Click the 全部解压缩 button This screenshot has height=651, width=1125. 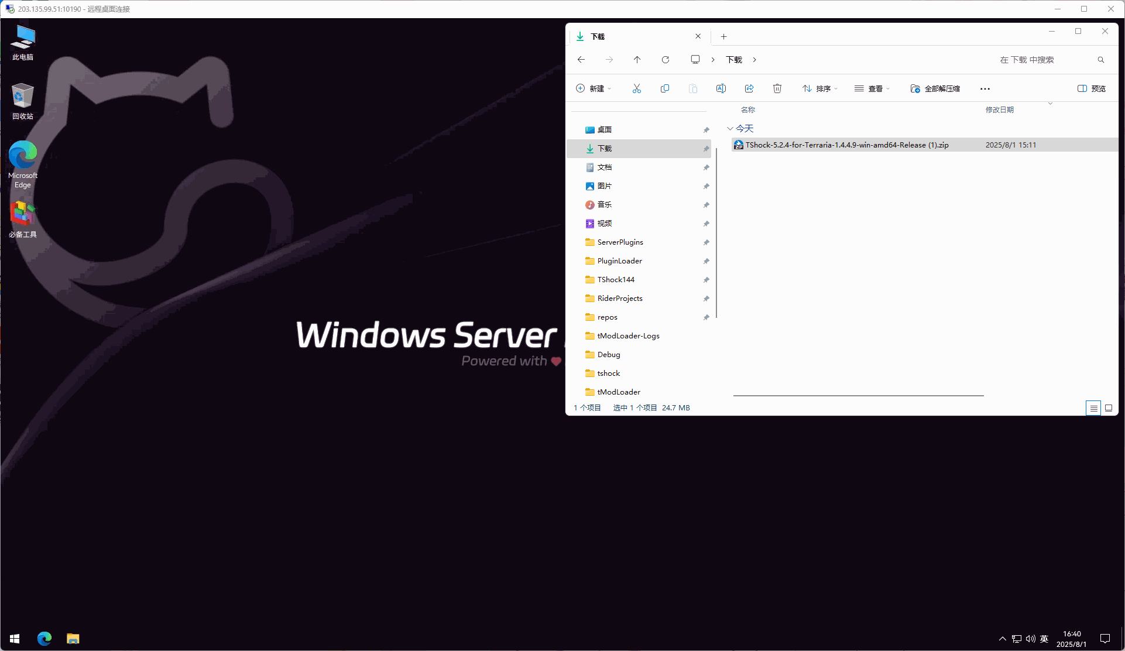(x=935, y=88)
